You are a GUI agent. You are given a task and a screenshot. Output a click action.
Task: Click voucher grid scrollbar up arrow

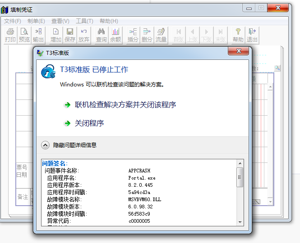[x=270, y=87]
